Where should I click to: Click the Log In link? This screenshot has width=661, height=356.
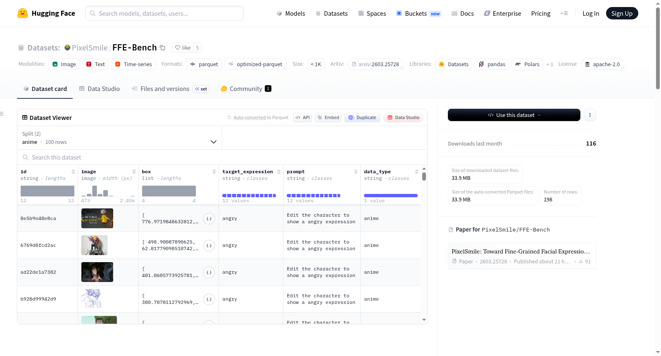point(591,13)
